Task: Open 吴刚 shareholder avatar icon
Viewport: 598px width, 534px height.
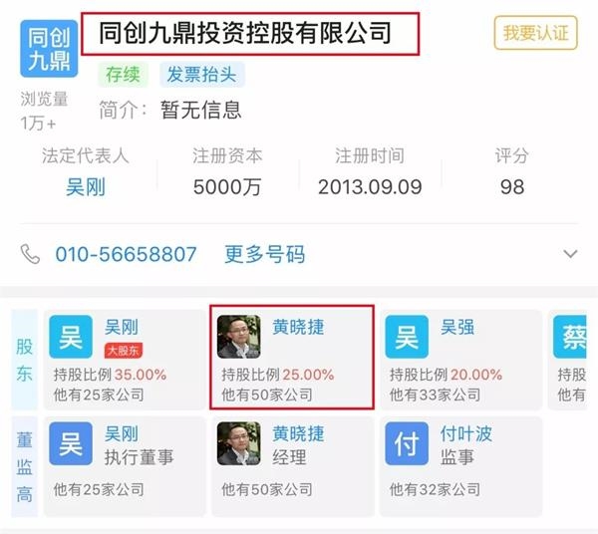Action: point(71,337)
